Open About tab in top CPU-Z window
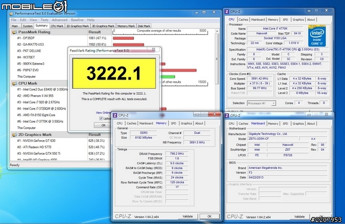Viewport: 345px width, 224px height. [311, 20]
